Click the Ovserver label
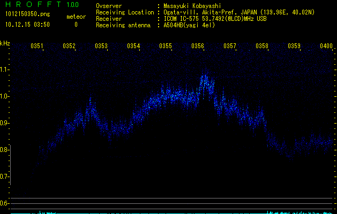The image size is (337, 214). (x=109, y=6)
